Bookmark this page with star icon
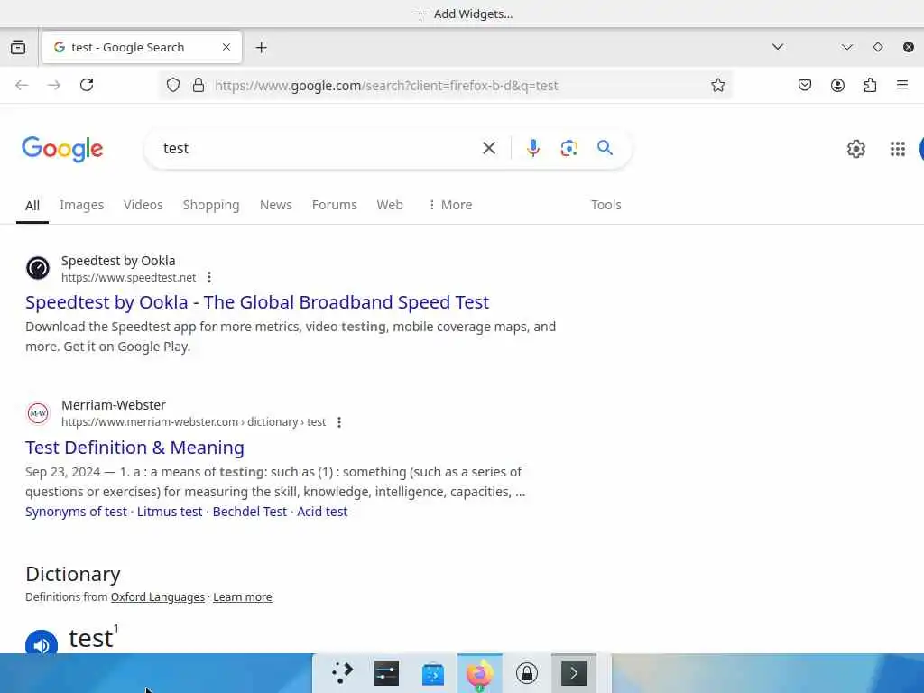Viewport: 924px width, 693px height. pos(717,86)
